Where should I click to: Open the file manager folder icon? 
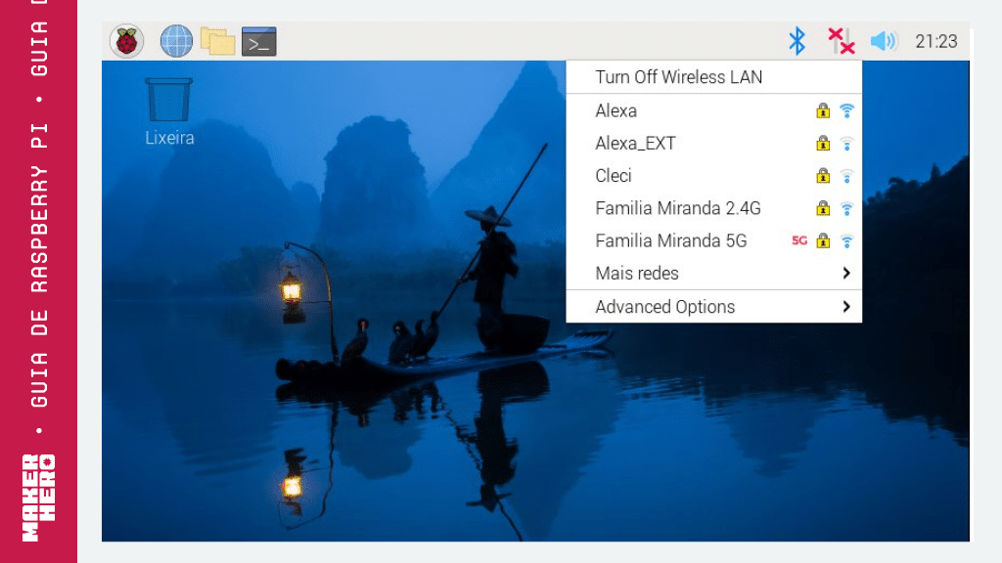(218, 41)
